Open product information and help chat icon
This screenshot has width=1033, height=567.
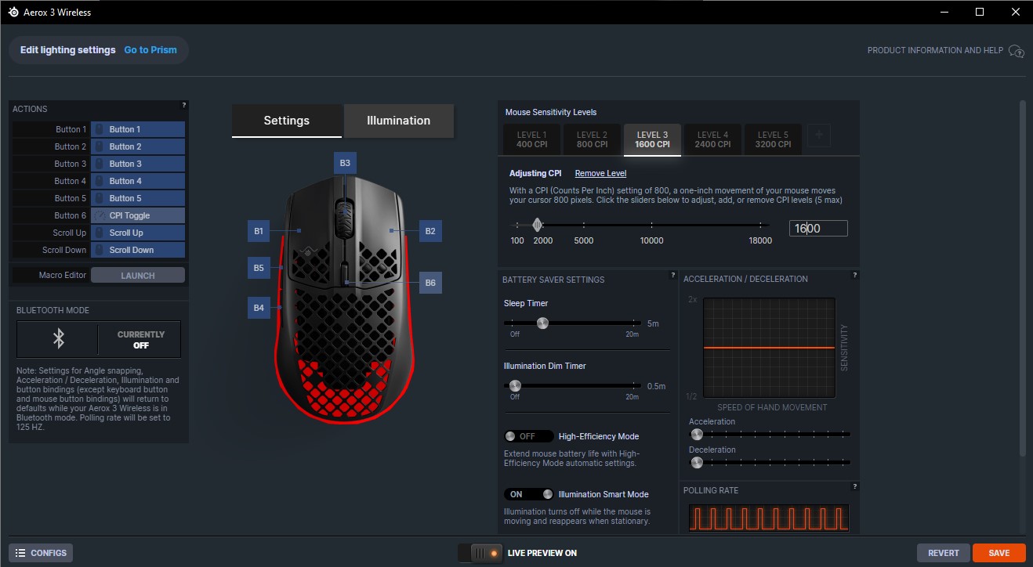point(1017,51)
